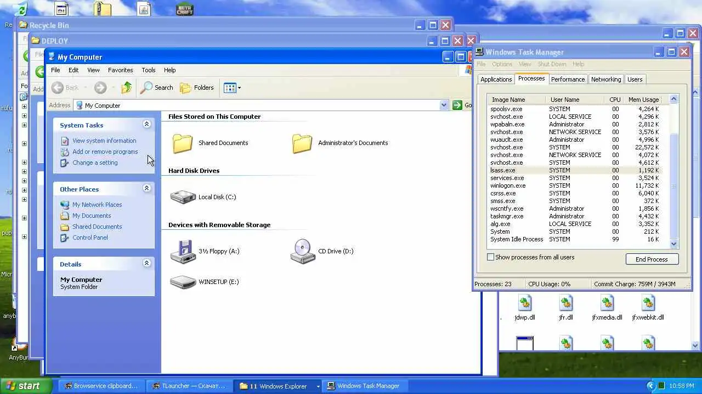Viewport: 702px width, 394px height.
Task: Click the Change a setting link
Action: coord(95,163)
